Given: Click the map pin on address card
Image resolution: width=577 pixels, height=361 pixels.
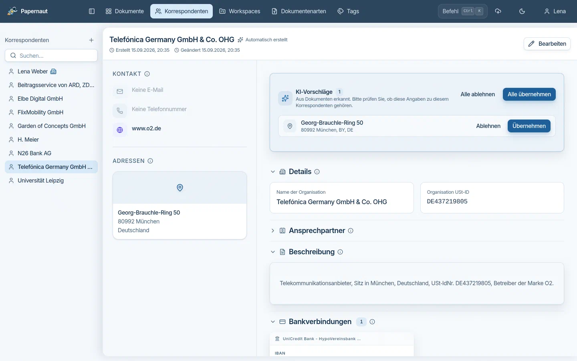Looking at the screenshot, I should [180, 188].
